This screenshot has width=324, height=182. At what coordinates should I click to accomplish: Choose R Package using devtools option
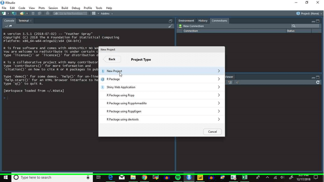[x=162, y=119]
